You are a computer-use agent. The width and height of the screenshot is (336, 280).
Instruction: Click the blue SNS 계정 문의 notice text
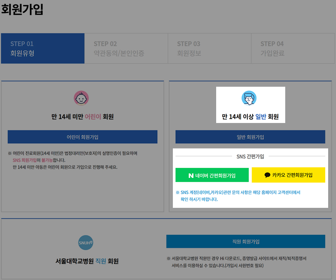[x=238, y=196]
